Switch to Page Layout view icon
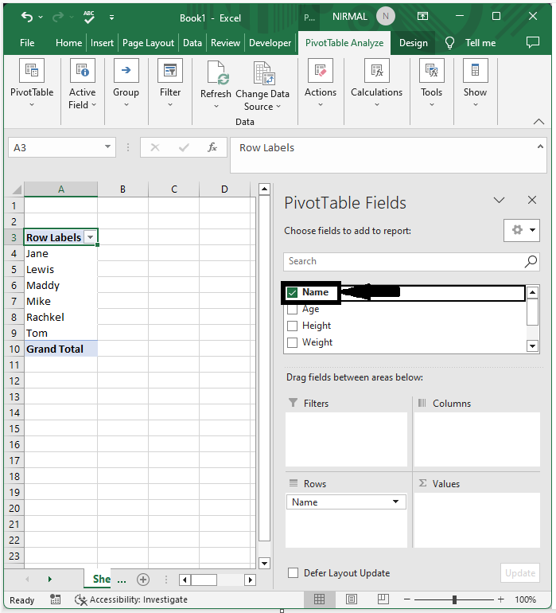Viewport: 556px width, 613px height. point(352,599)
